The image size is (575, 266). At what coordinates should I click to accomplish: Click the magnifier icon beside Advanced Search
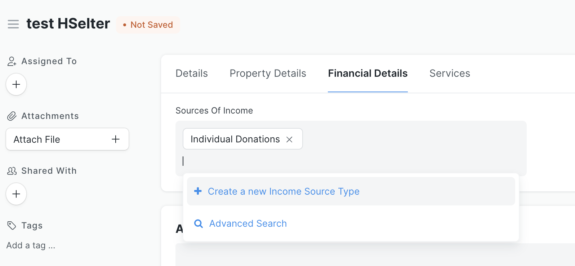coord(198,223)
